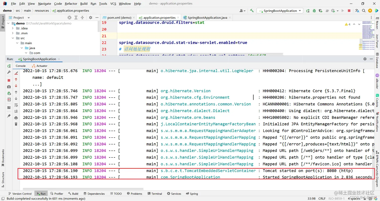Screen dimensions: 380x201
Task: Select the Console tab
Action: tap(21, 66)
